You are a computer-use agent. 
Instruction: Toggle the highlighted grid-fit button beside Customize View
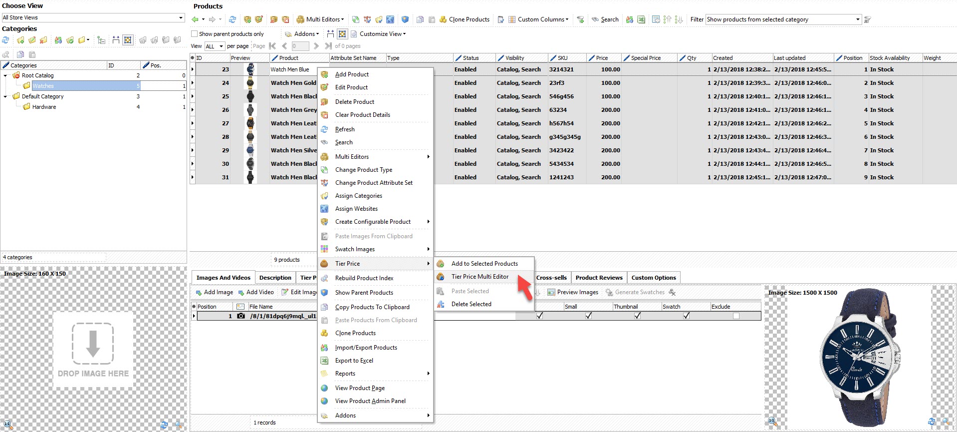pyautogui.click(x=342, y=34)
